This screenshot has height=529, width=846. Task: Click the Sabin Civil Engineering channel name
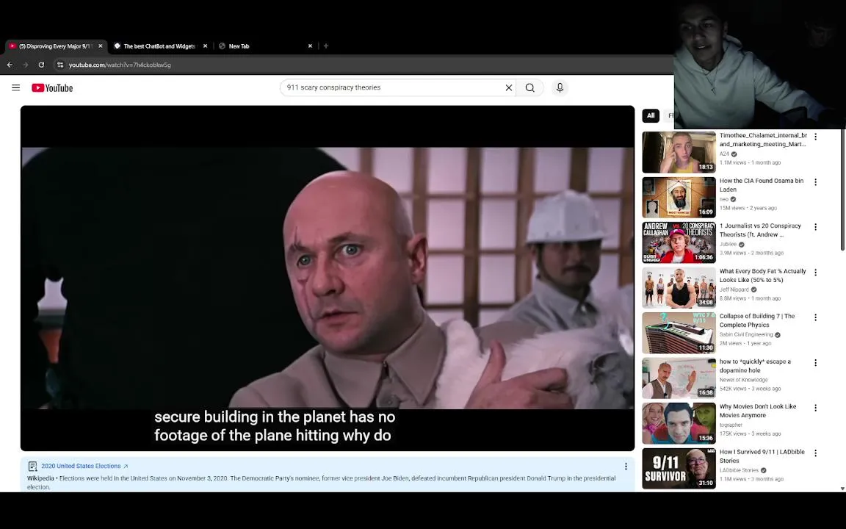745,335
